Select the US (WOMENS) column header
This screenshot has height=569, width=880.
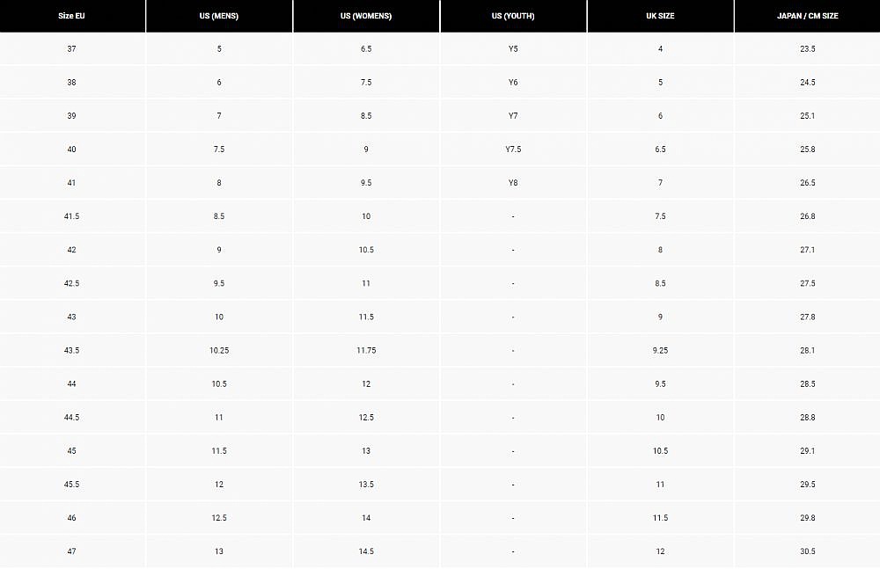pos(366,16)
